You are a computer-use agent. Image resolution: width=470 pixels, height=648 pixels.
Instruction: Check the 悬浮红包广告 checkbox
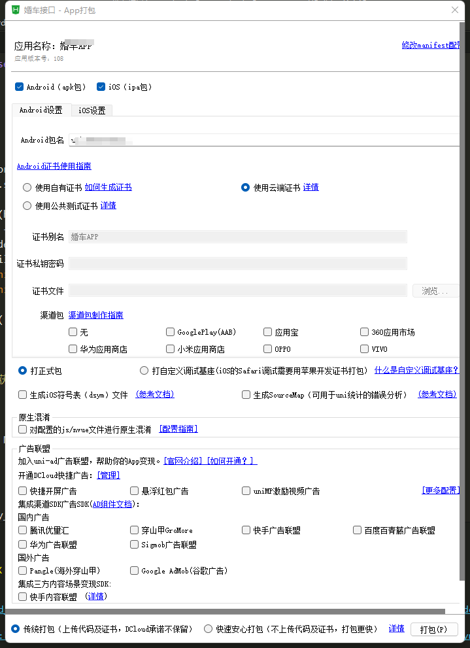pos(134,490)
